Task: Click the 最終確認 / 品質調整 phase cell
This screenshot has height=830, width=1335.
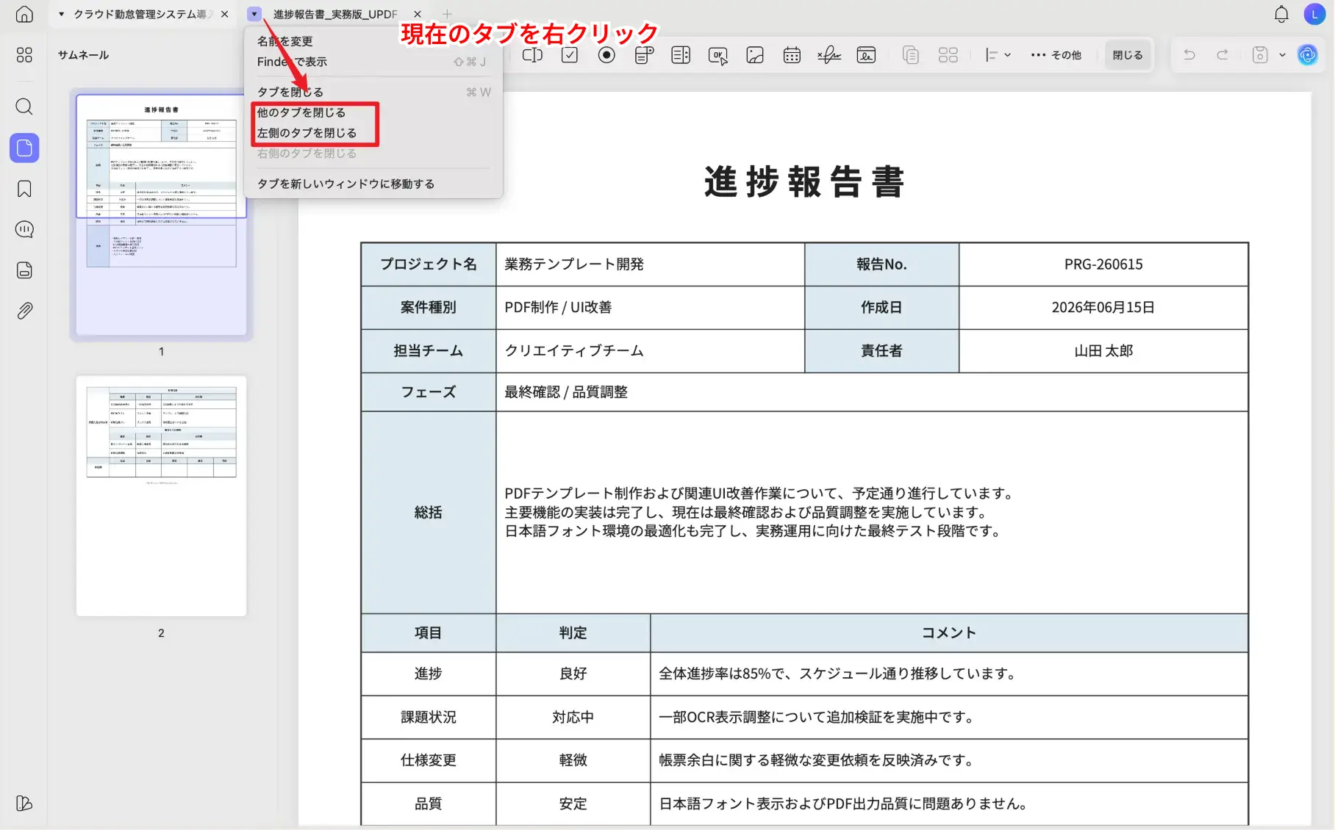Action: tap(872, 392)
